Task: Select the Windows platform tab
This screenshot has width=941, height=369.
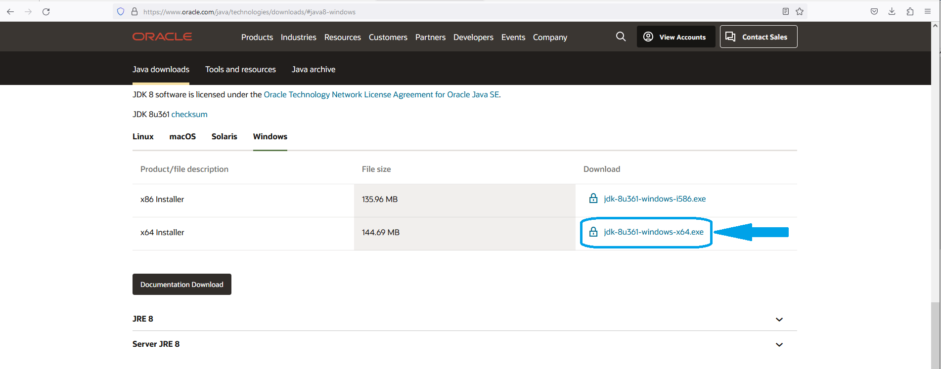Action: pyautogui.click(x=270, y=136)
